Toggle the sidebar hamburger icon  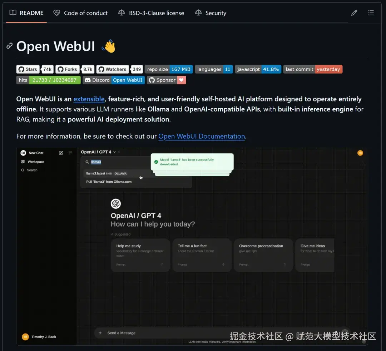coord(70,153)
